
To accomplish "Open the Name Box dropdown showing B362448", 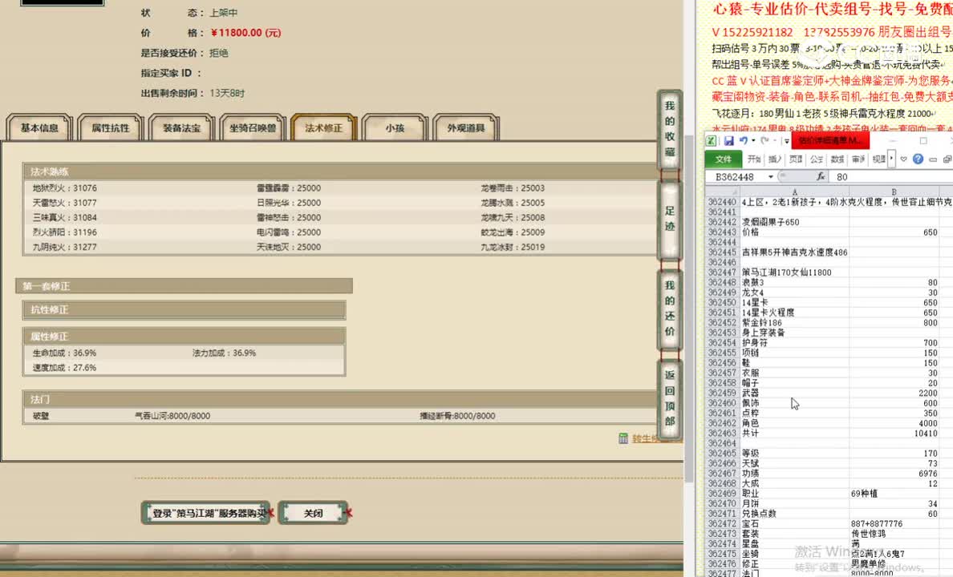I will [x=770, y=176].
